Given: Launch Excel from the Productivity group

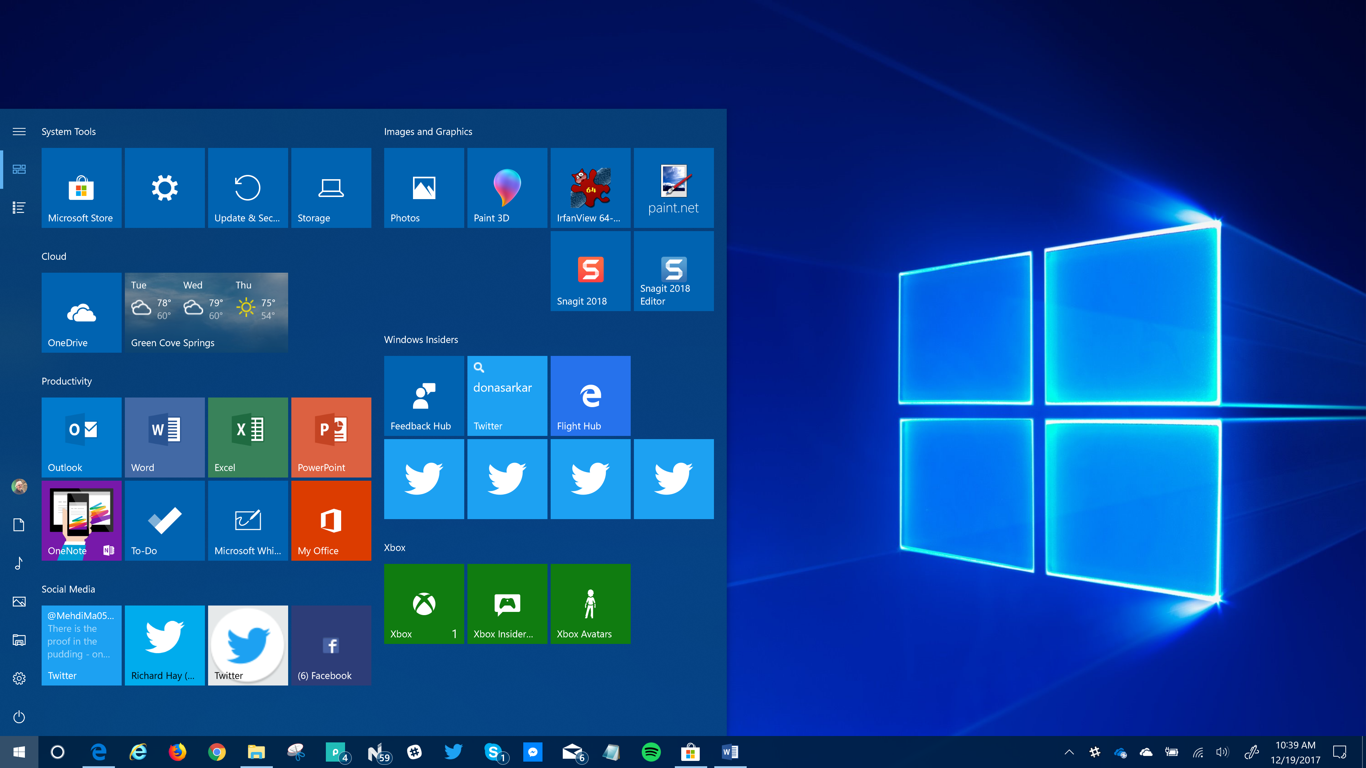Looking at the screenshot, I should (248, 437).
